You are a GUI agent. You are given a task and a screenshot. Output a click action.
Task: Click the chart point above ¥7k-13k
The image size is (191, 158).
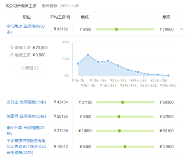coord(88,55)
